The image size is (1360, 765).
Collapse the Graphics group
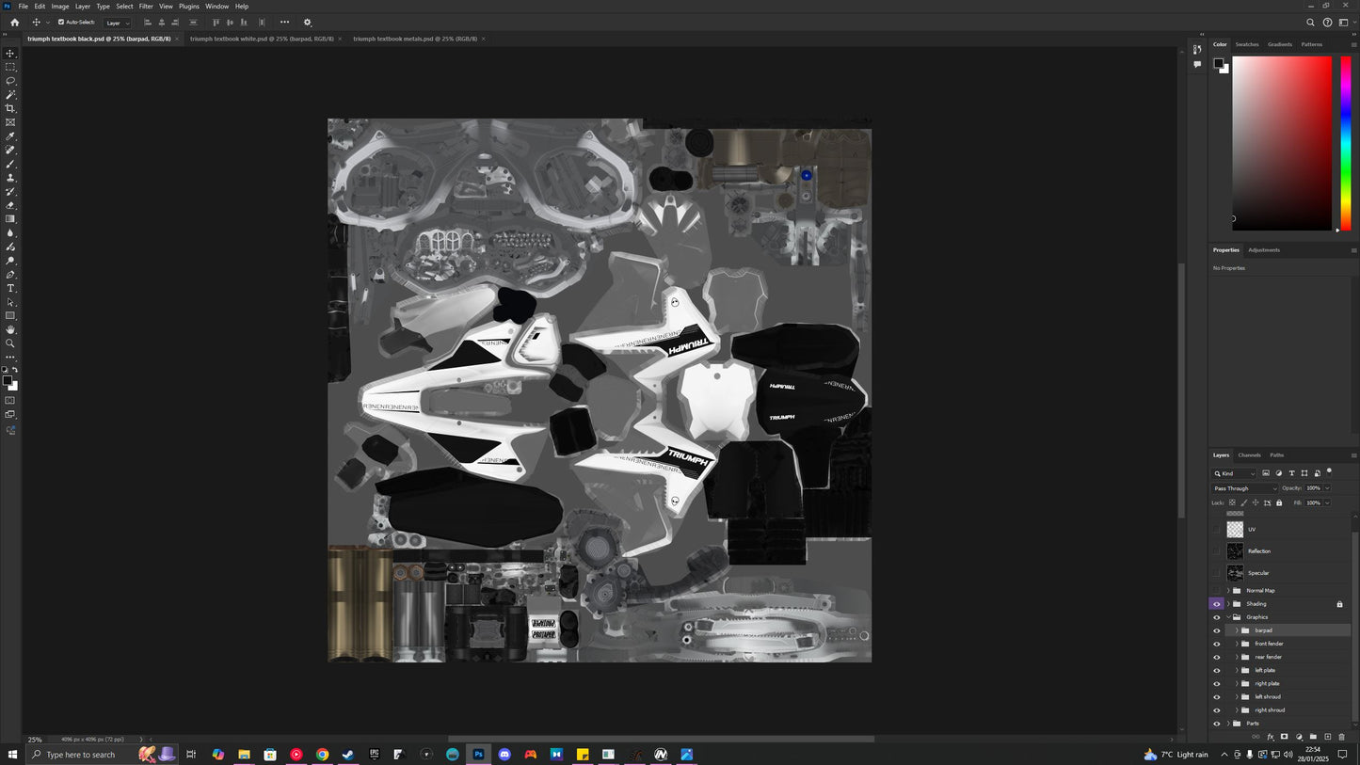(x=1228, y=617)
